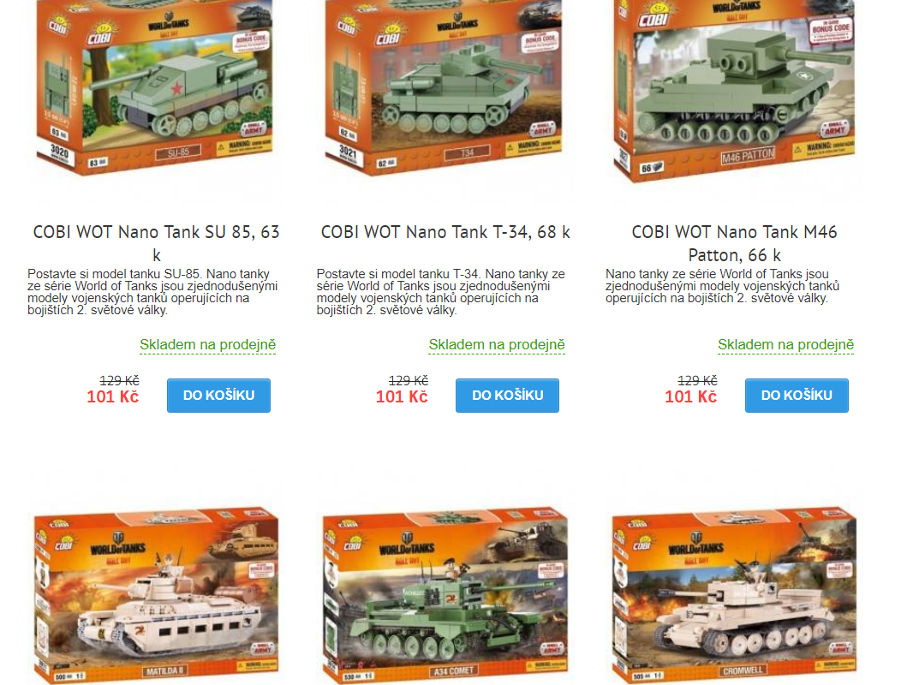The width and height of the screenshot is (919, 685).
Task: Open COBI WOT Nano Tank M46 Patton title
Action: tap(734, 243)
